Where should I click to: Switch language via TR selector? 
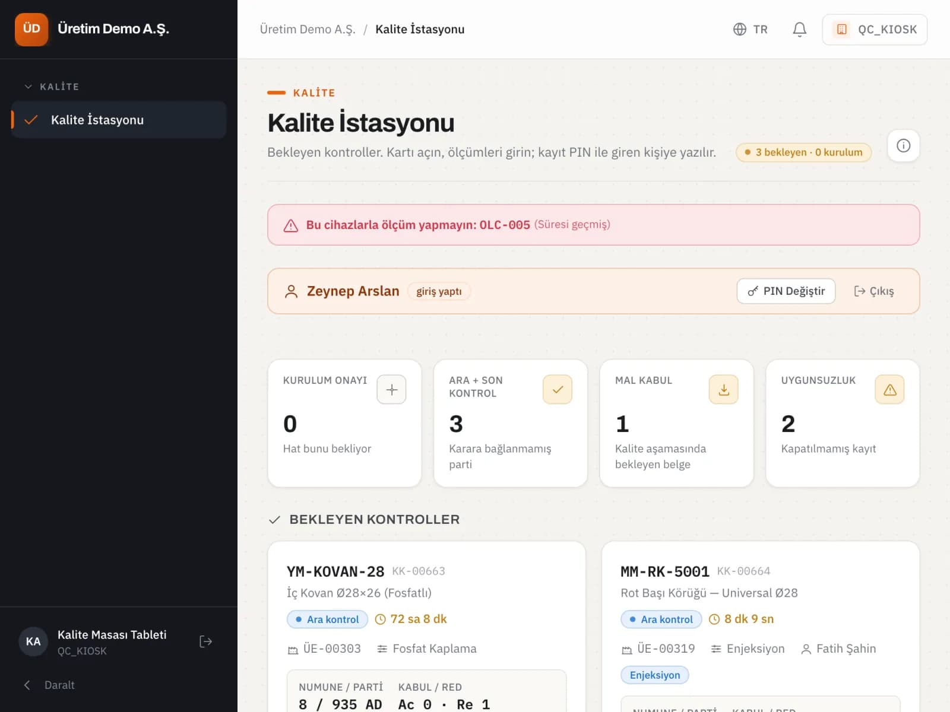coord(750,29)
